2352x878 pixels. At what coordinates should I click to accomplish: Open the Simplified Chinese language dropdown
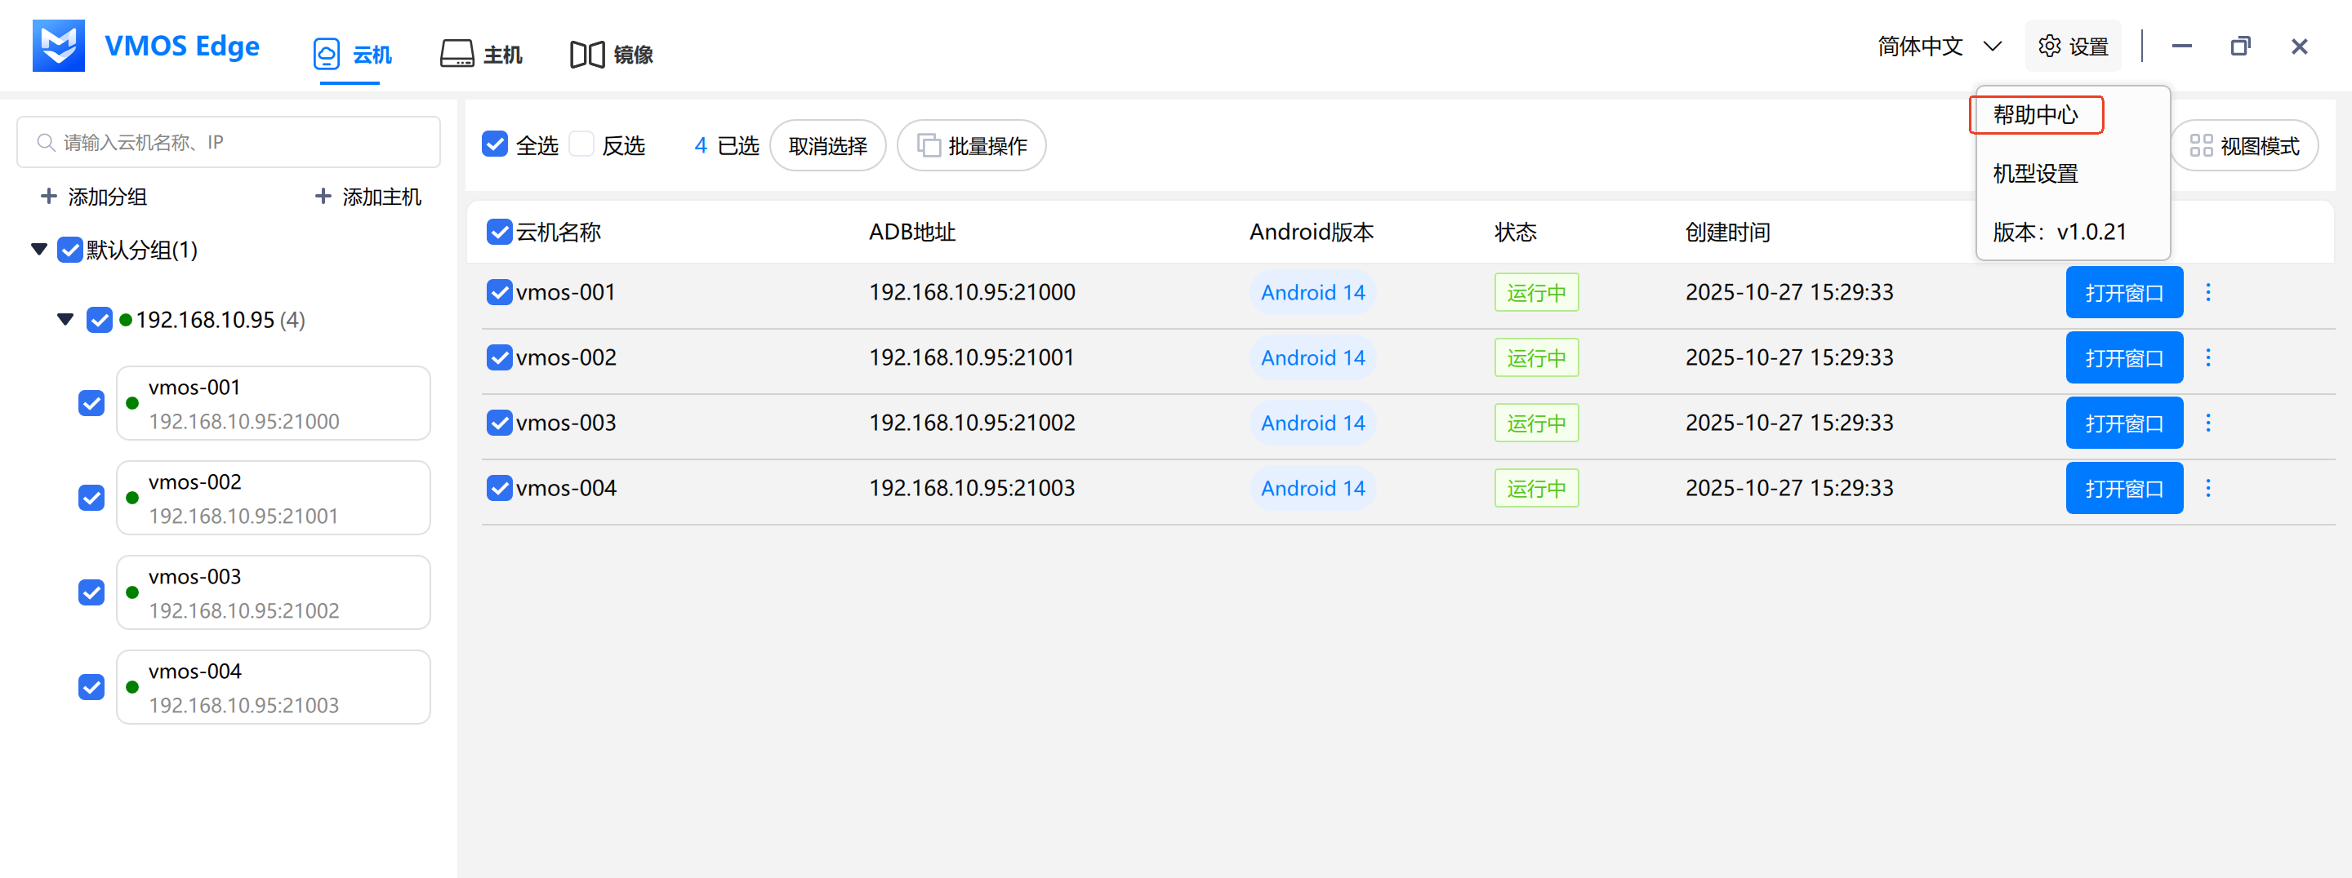click(1939, 46)
